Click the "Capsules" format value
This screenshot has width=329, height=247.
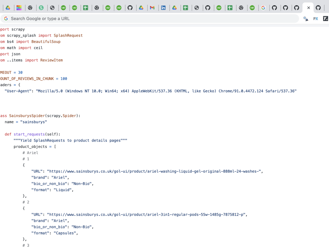(x=65, y=233)
